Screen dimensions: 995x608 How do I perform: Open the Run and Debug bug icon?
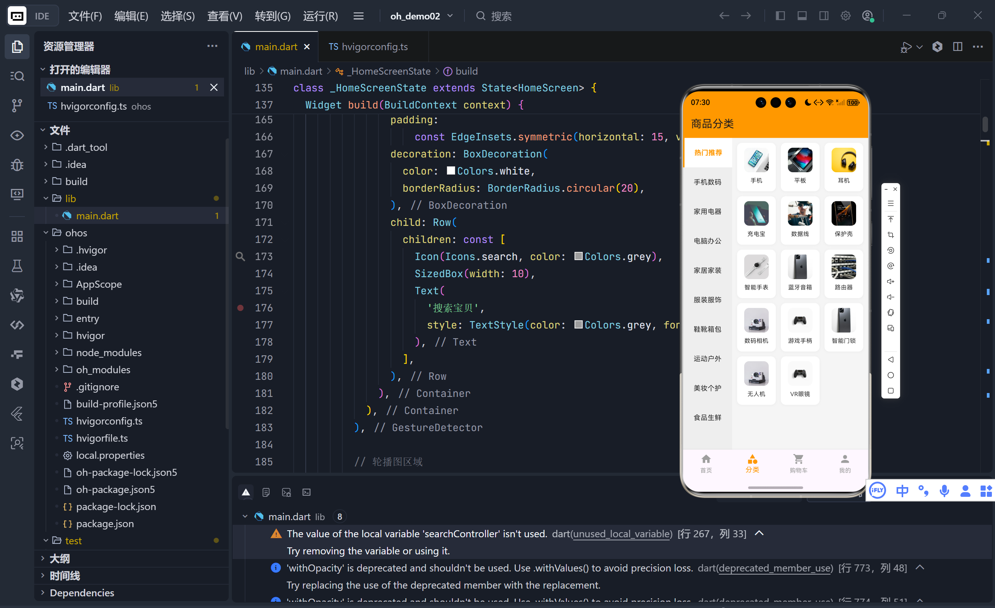[17, 165]
